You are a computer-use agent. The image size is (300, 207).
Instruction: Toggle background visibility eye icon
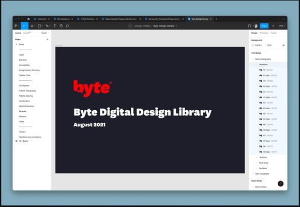(x=283, y=46)
